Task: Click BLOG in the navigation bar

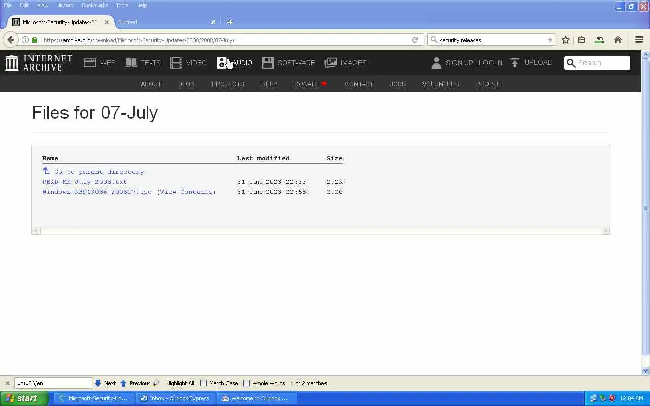Action: 186,84
